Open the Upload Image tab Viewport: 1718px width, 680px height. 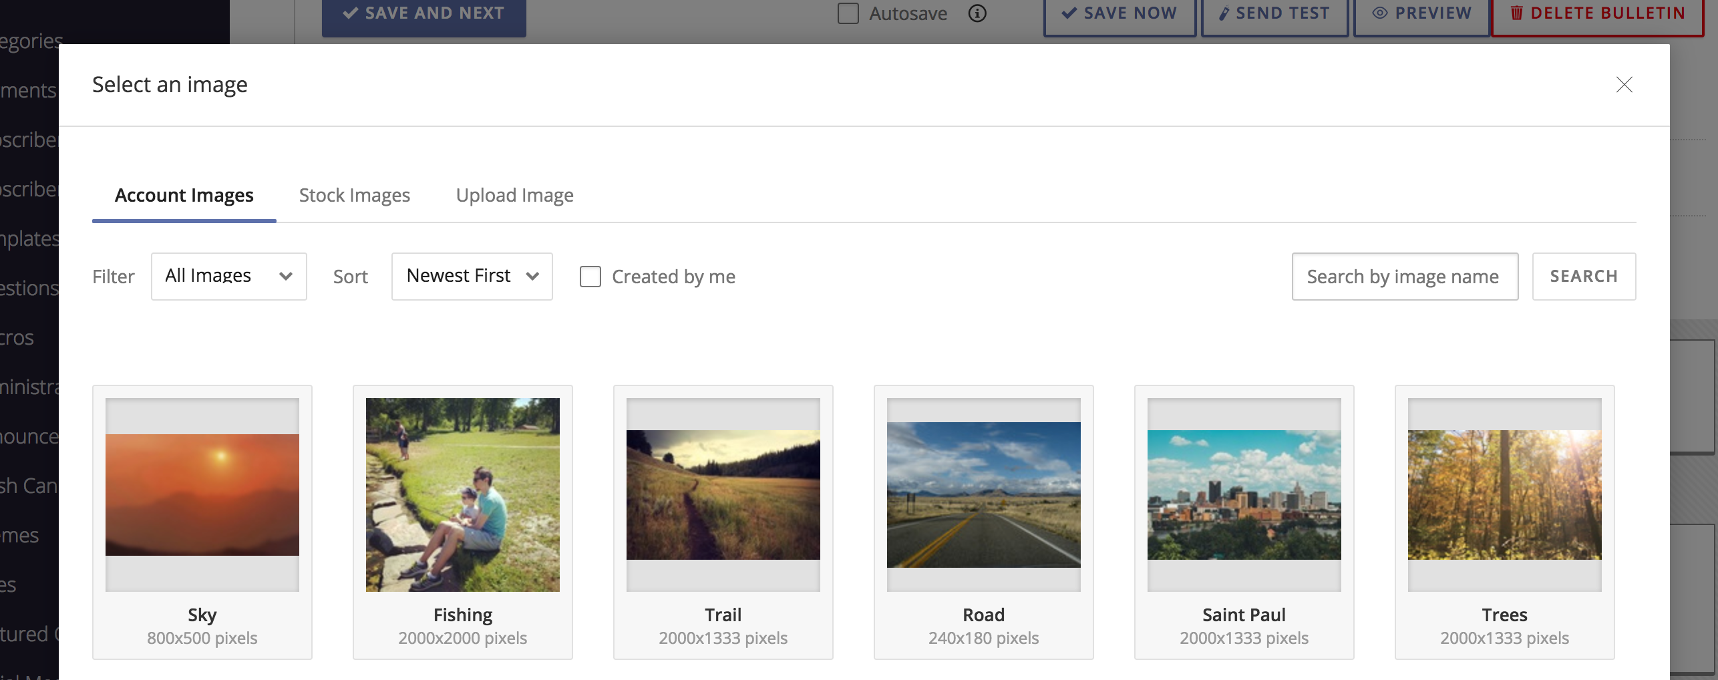(514, 195)
